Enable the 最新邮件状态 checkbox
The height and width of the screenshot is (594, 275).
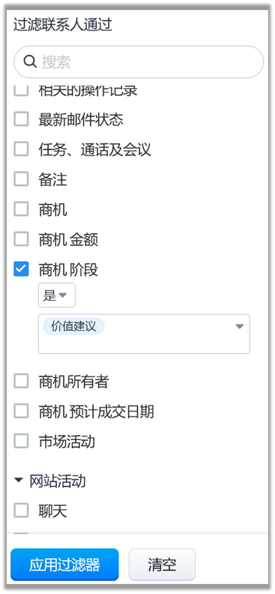(x=21, y=119)
